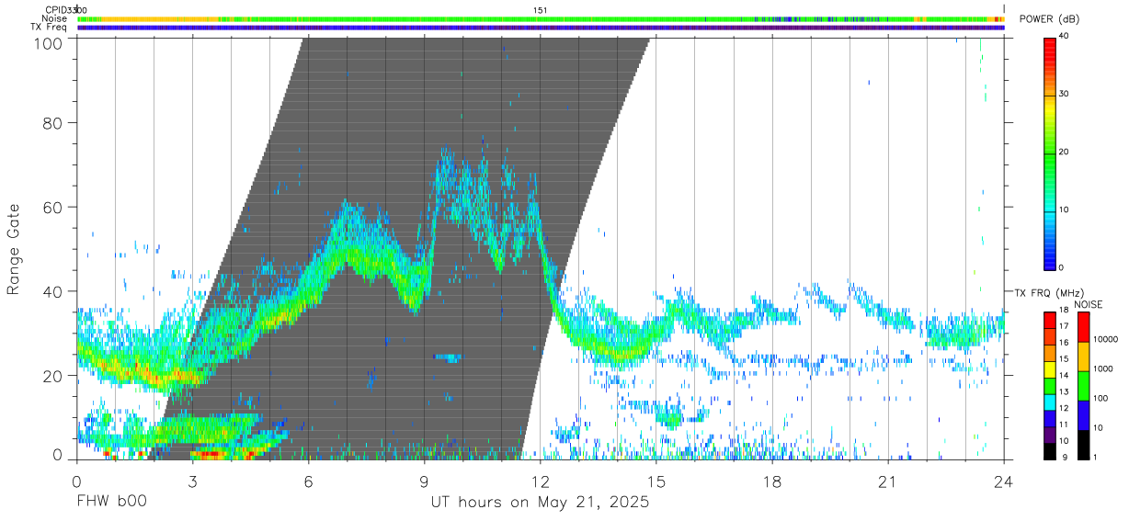Click the POWER (dB) colorbar
The image size is (1129, 521).
[x=1049, y=153]
